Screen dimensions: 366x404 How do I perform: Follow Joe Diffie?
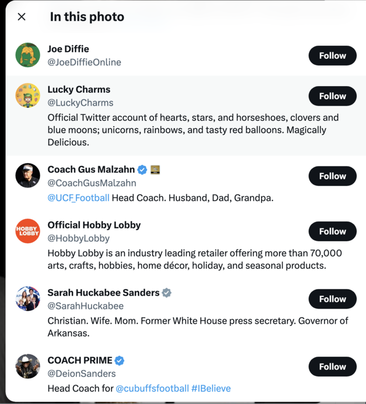point(332,55)
